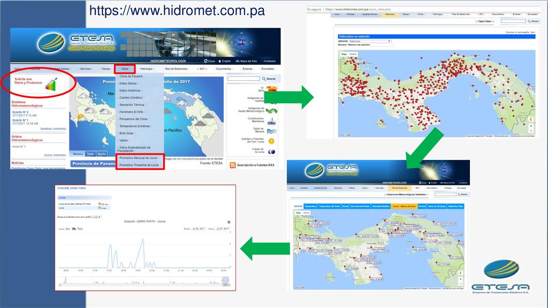
Task: Click Servicios in main page navigation
Action: 86,69
